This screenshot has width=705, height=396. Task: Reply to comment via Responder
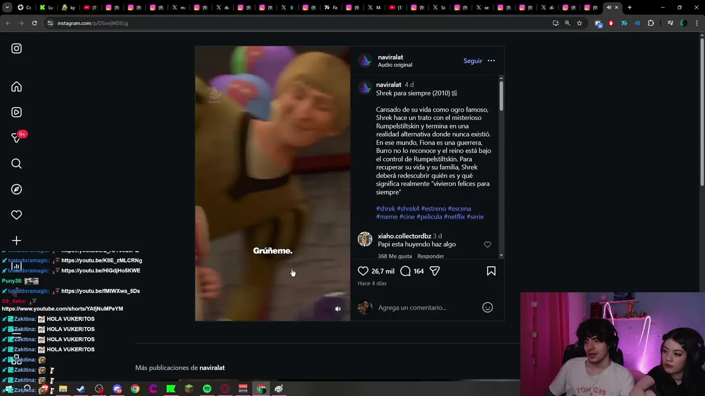point(431,256)
